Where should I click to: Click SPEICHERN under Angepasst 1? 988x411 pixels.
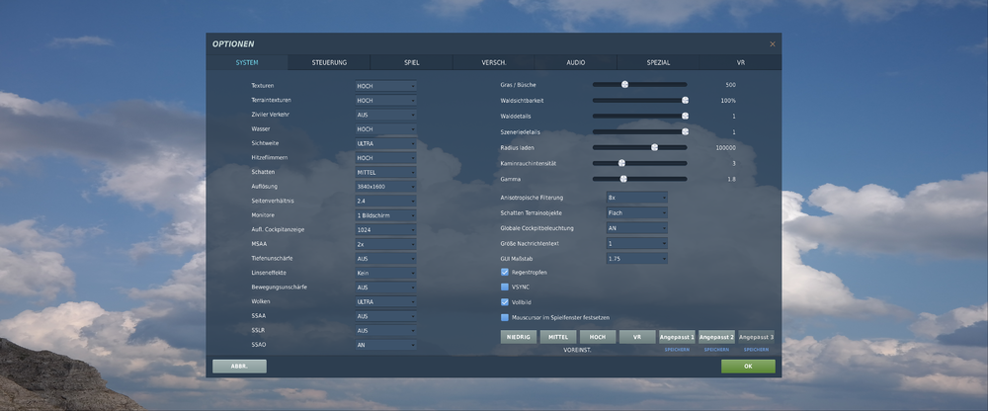coord(677,349)
